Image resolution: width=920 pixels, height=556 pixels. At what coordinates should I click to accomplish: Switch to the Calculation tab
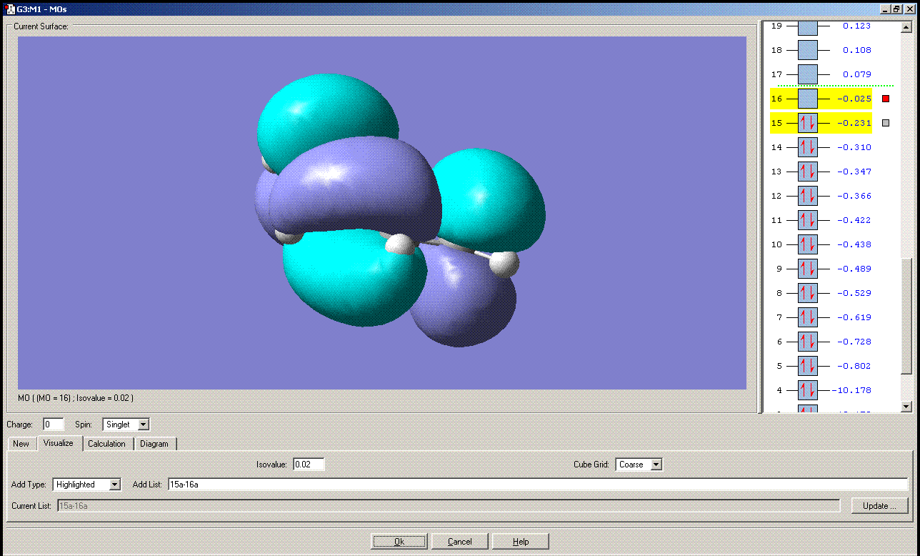click(x=106, y=444)
